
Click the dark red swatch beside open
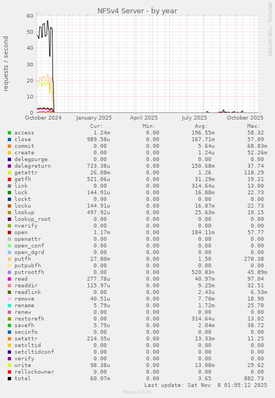click(9, 232)
